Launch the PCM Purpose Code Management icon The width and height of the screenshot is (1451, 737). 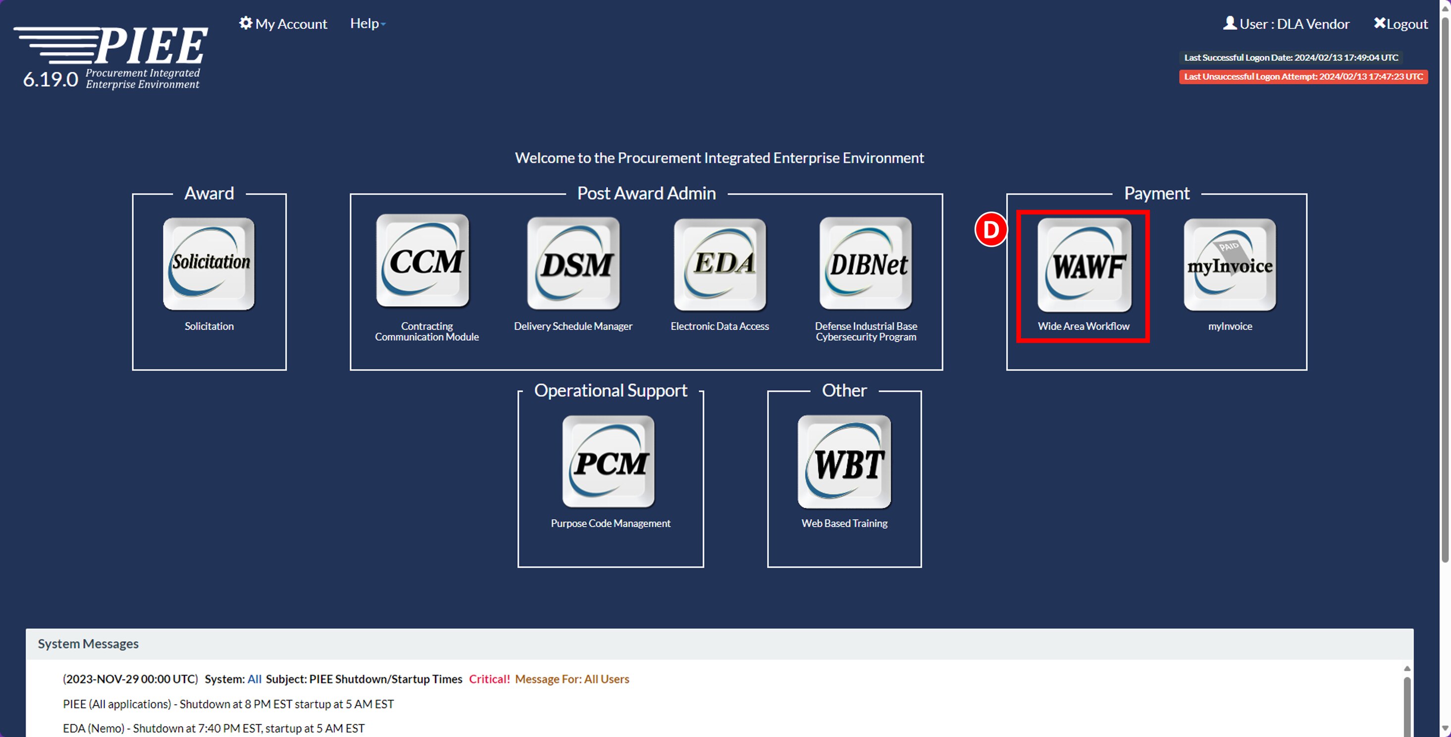coord(608,461)
